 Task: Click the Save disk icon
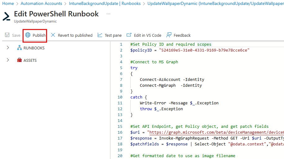(7, 35)
